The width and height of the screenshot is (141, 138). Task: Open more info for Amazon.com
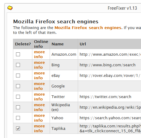[x=39, y=54]
